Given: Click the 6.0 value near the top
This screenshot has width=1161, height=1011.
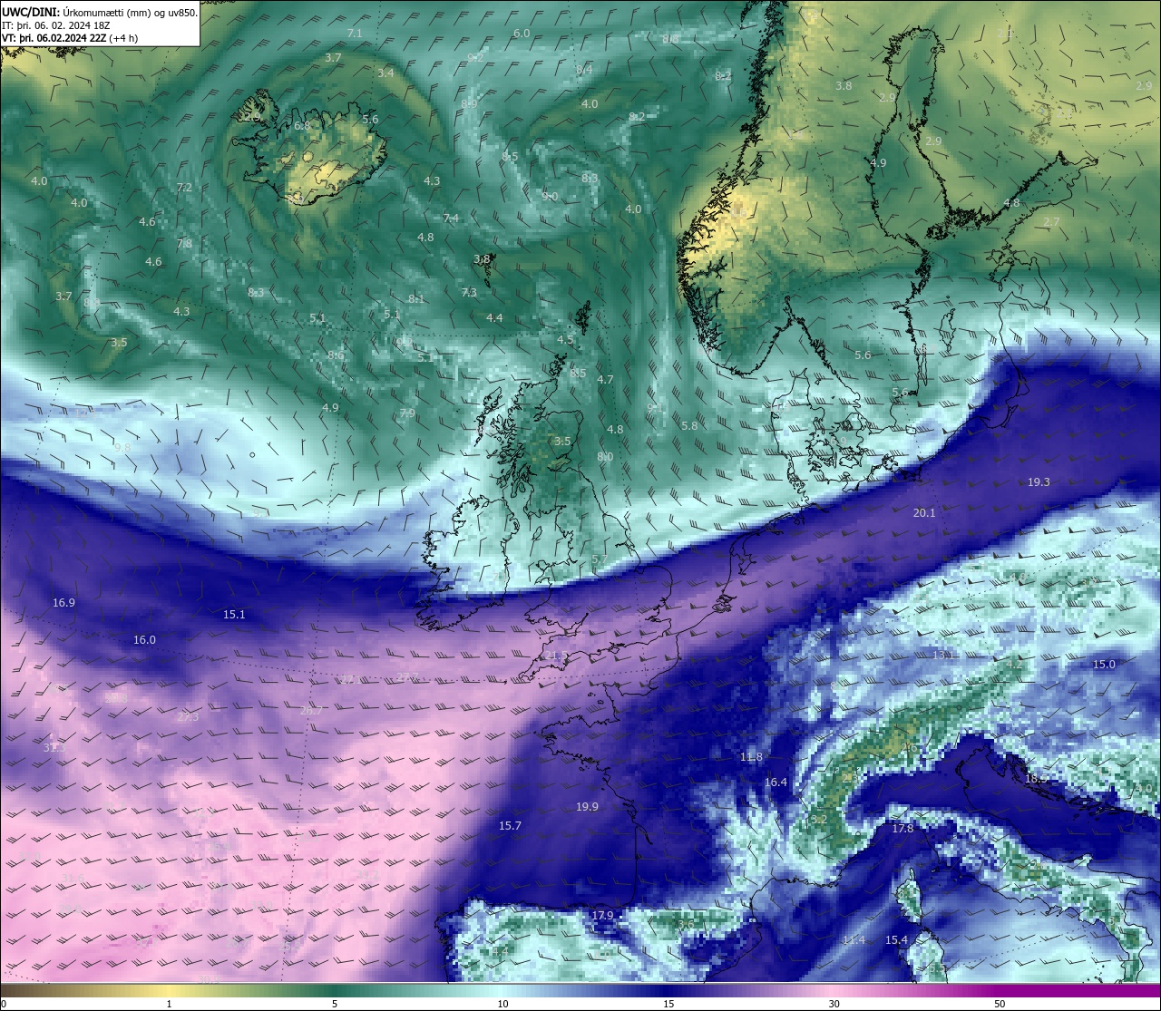Looking at the screenshot, I should (x=522, y=34).
